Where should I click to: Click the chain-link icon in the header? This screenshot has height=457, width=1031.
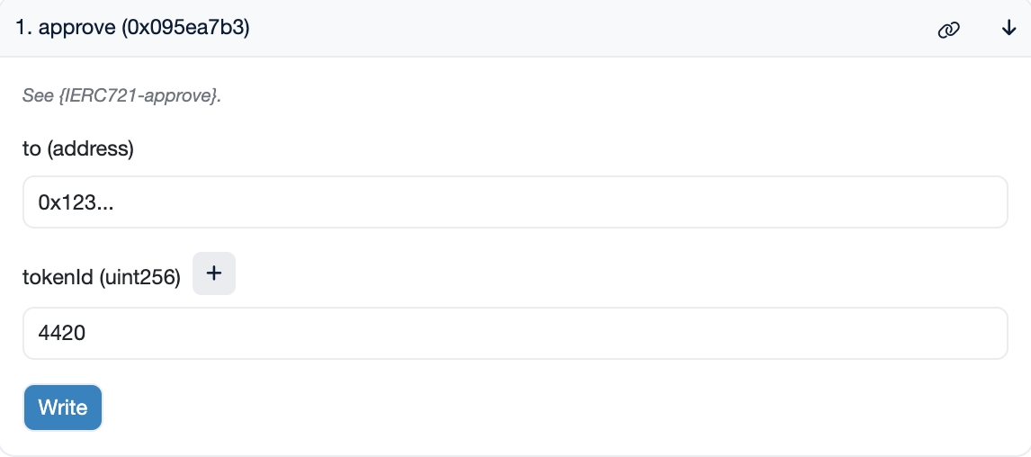(x=948, y=30)
